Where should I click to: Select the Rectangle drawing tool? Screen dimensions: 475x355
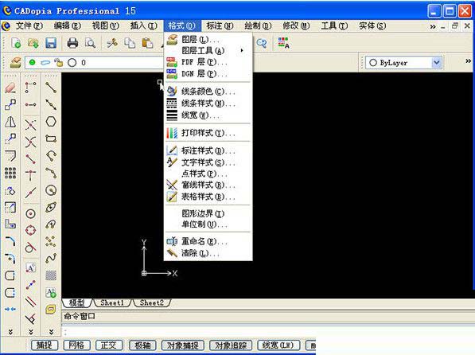(x=51, y=138)
